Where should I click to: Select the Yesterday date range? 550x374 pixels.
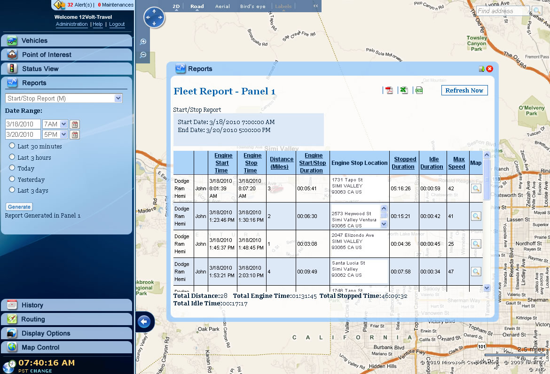(12, 179)
